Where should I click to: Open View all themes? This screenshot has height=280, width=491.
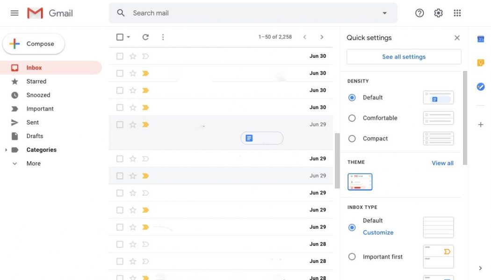tap(442, 162)
